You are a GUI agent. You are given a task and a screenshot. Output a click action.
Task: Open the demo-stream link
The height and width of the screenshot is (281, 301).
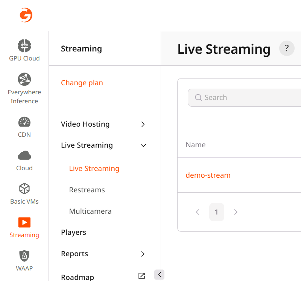click(208, 175)
